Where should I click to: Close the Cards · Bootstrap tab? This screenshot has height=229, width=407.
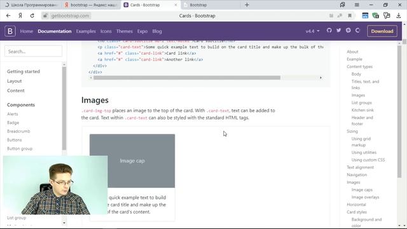pyautogui.click(x=176, y=4)
